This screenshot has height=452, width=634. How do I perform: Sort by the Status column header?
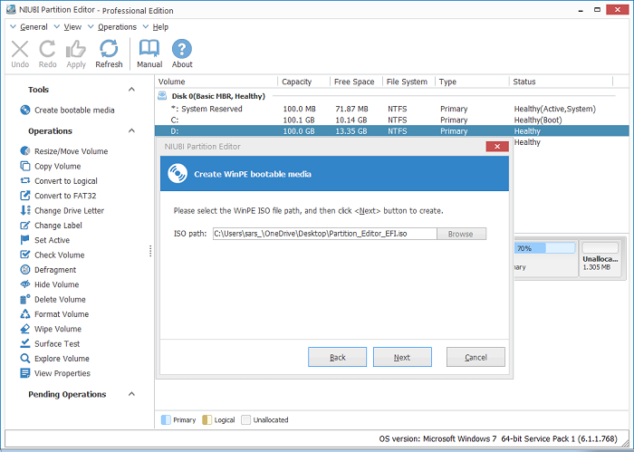coord(562,82)
